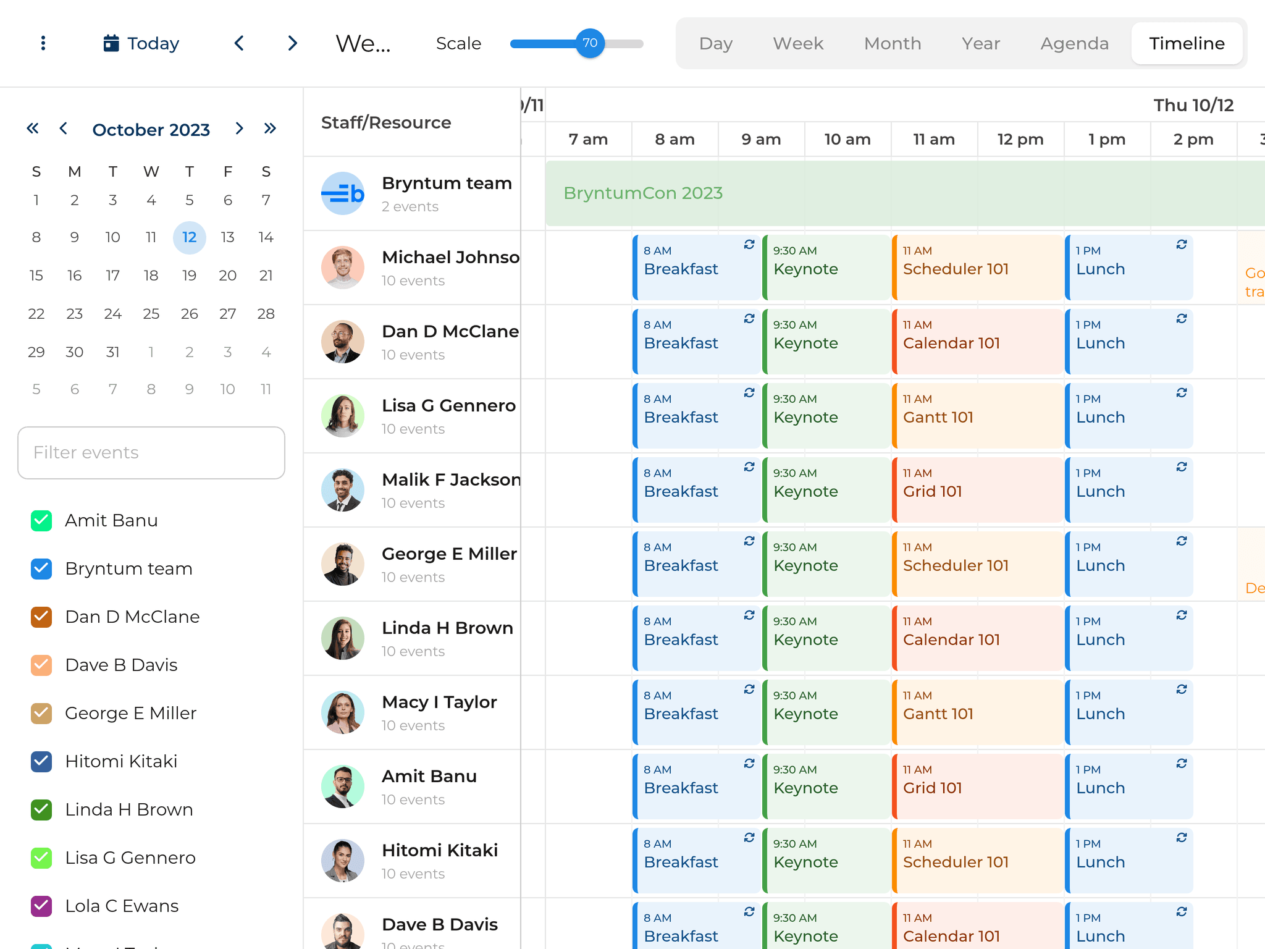Open Michael Johnson's Scheduler 101 event
The image size is (1265, 949).
coord(977,268)
